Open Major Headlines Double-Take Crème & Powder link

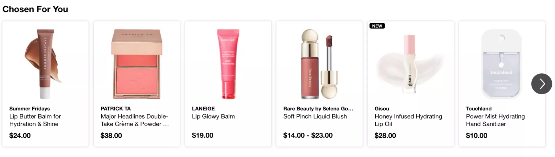coord(135,120)
